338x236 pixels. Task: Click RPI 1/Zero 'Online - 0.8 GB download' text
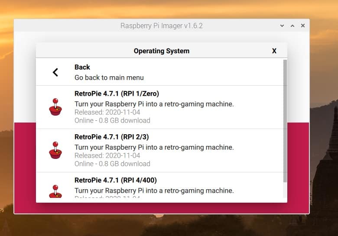tap(112, 120)
